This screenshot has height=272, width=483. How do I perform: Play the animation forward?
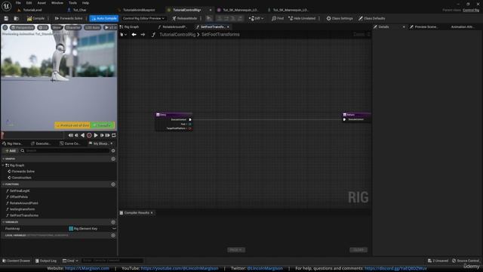96,135
